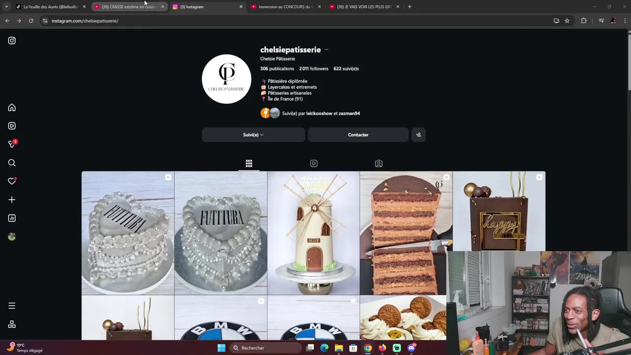
Task: Open the tilted silver FUTTURA heart cake post
Action: [x=128, y=233]
